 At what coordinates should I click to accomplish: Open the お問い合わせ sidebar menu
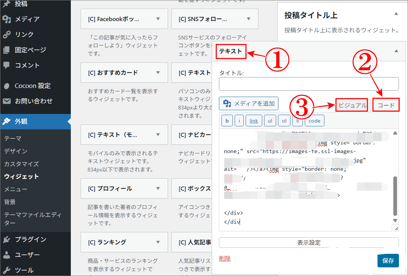(33, 101)
